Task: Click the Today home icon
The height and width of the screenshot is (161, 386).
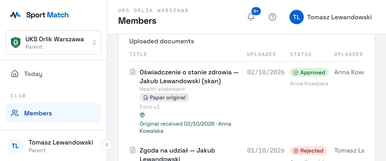Action: (15, 74)
